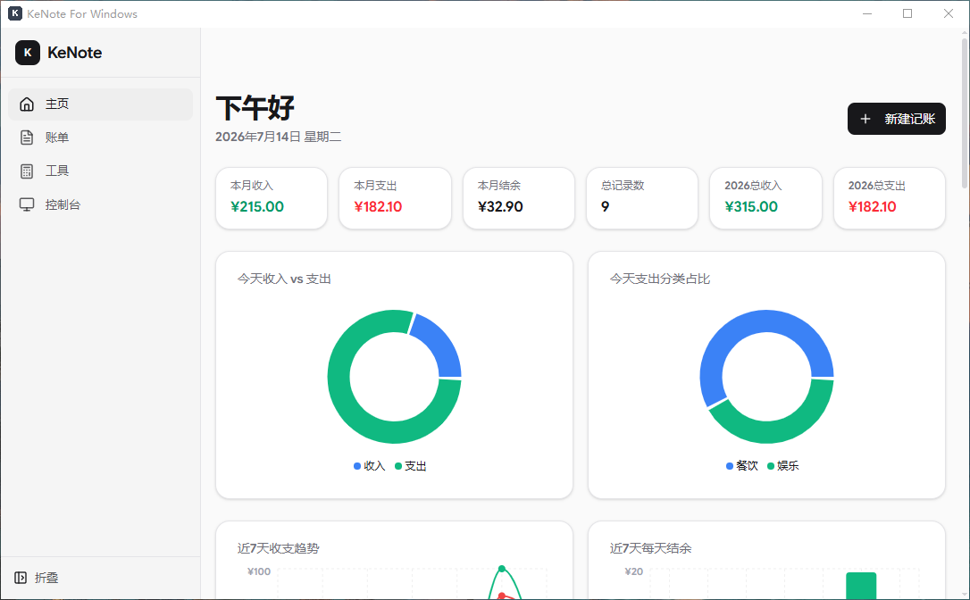Maximize the KeNote window
The height and width of the screenshot is (600, 970).
click(x=907, y=13)
